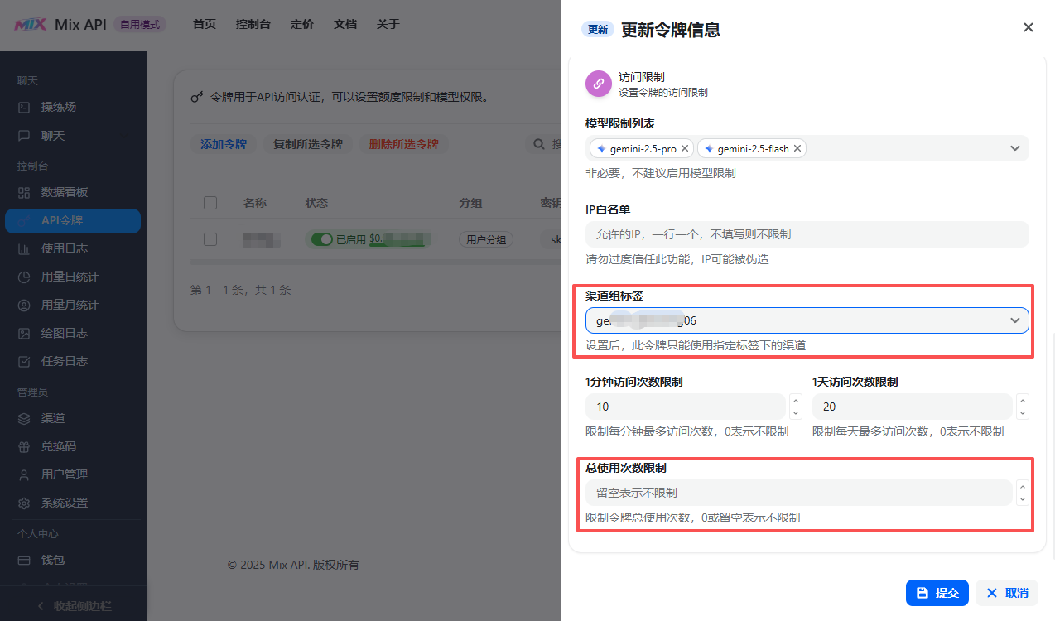Click the 提交 button
1055x621 pixels.
937,593
